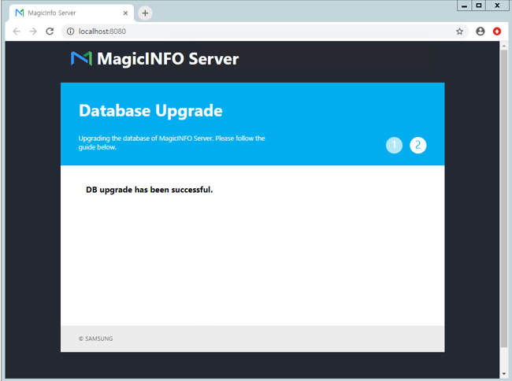Close the MagicInfo Server tab
The height and width of the screenshot is (381, 512).
tap(125, 13)
